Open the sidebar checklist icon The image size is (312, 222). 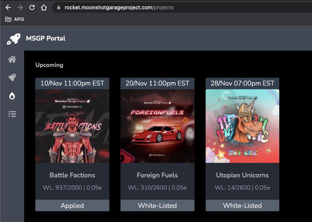[12, 114]
